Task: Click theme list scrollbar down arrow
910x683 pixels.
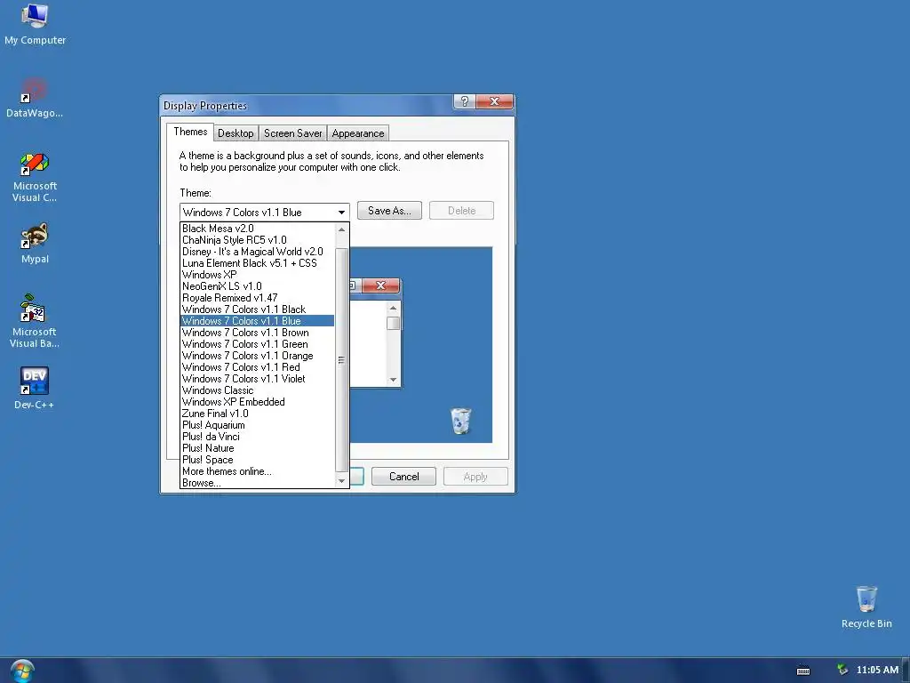Action: (342, 481)
